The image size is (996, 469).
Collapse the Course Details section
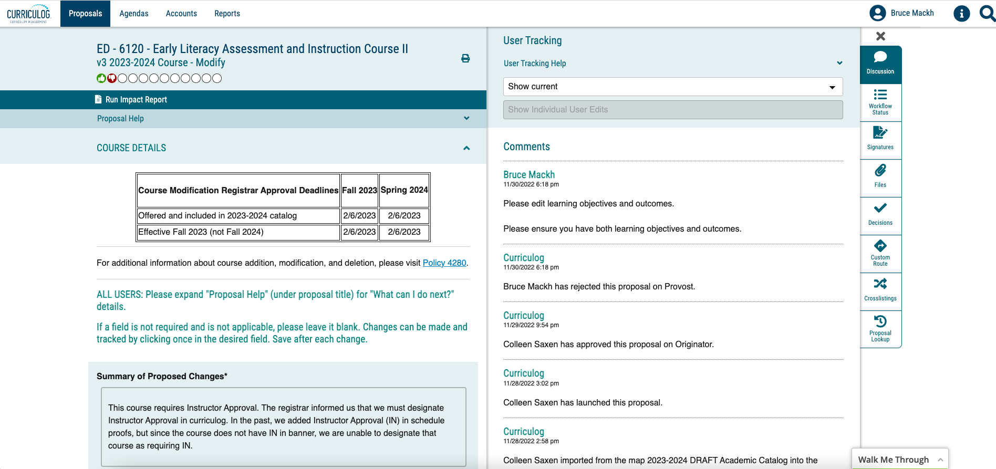pyautogui.click(x=466, y=148)
